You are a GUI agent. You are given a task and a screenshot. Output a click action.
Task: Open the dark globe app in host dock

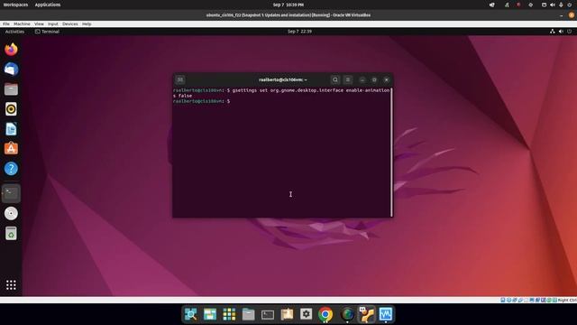pos(347,314)
